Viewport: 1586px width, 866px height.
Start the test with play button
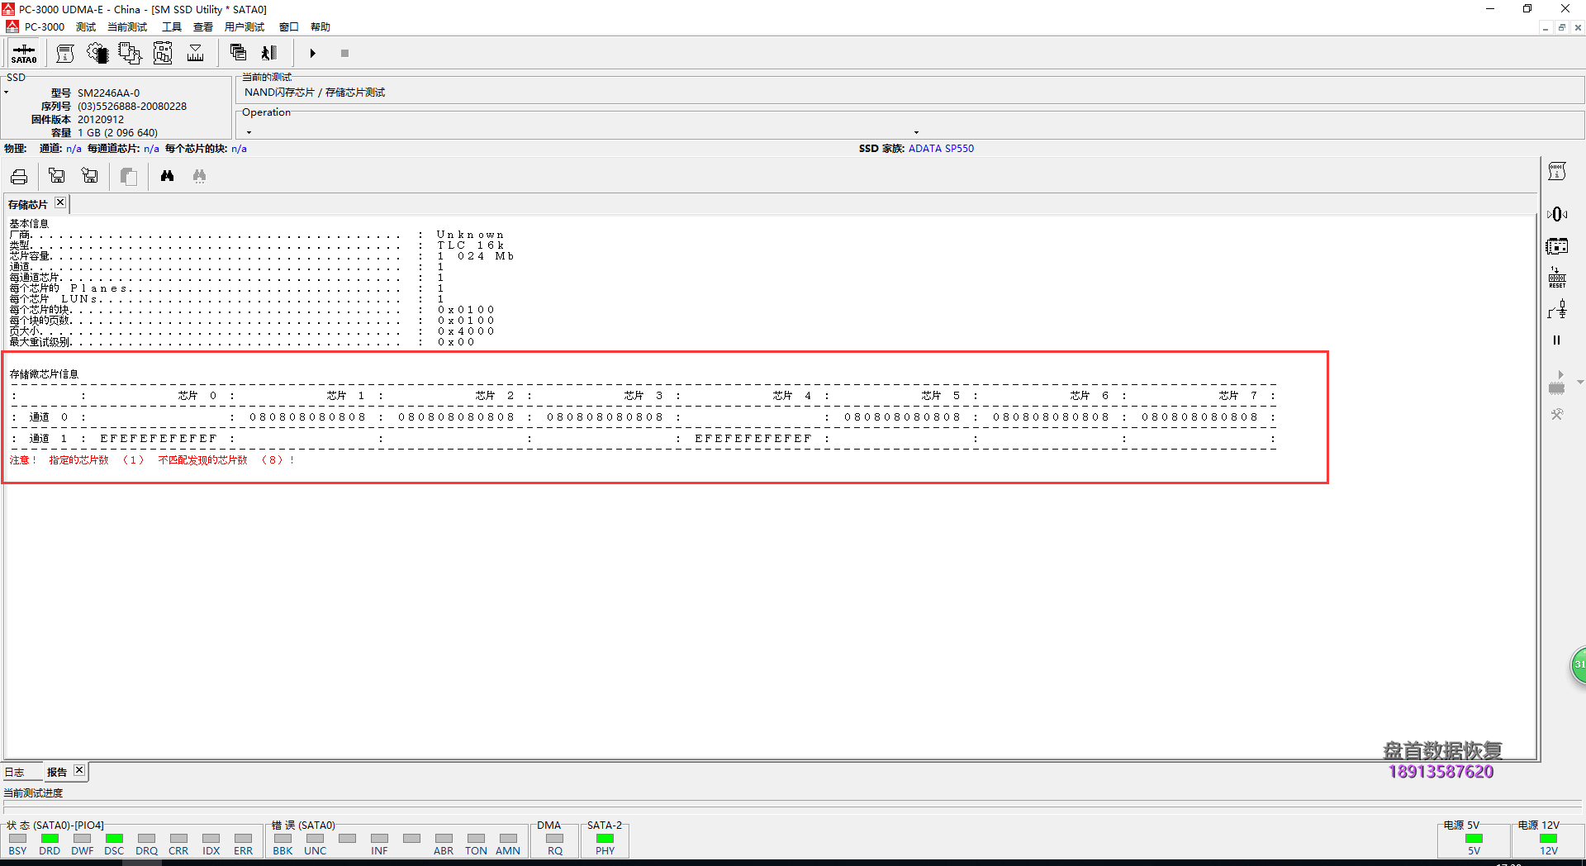pos(312,53)
